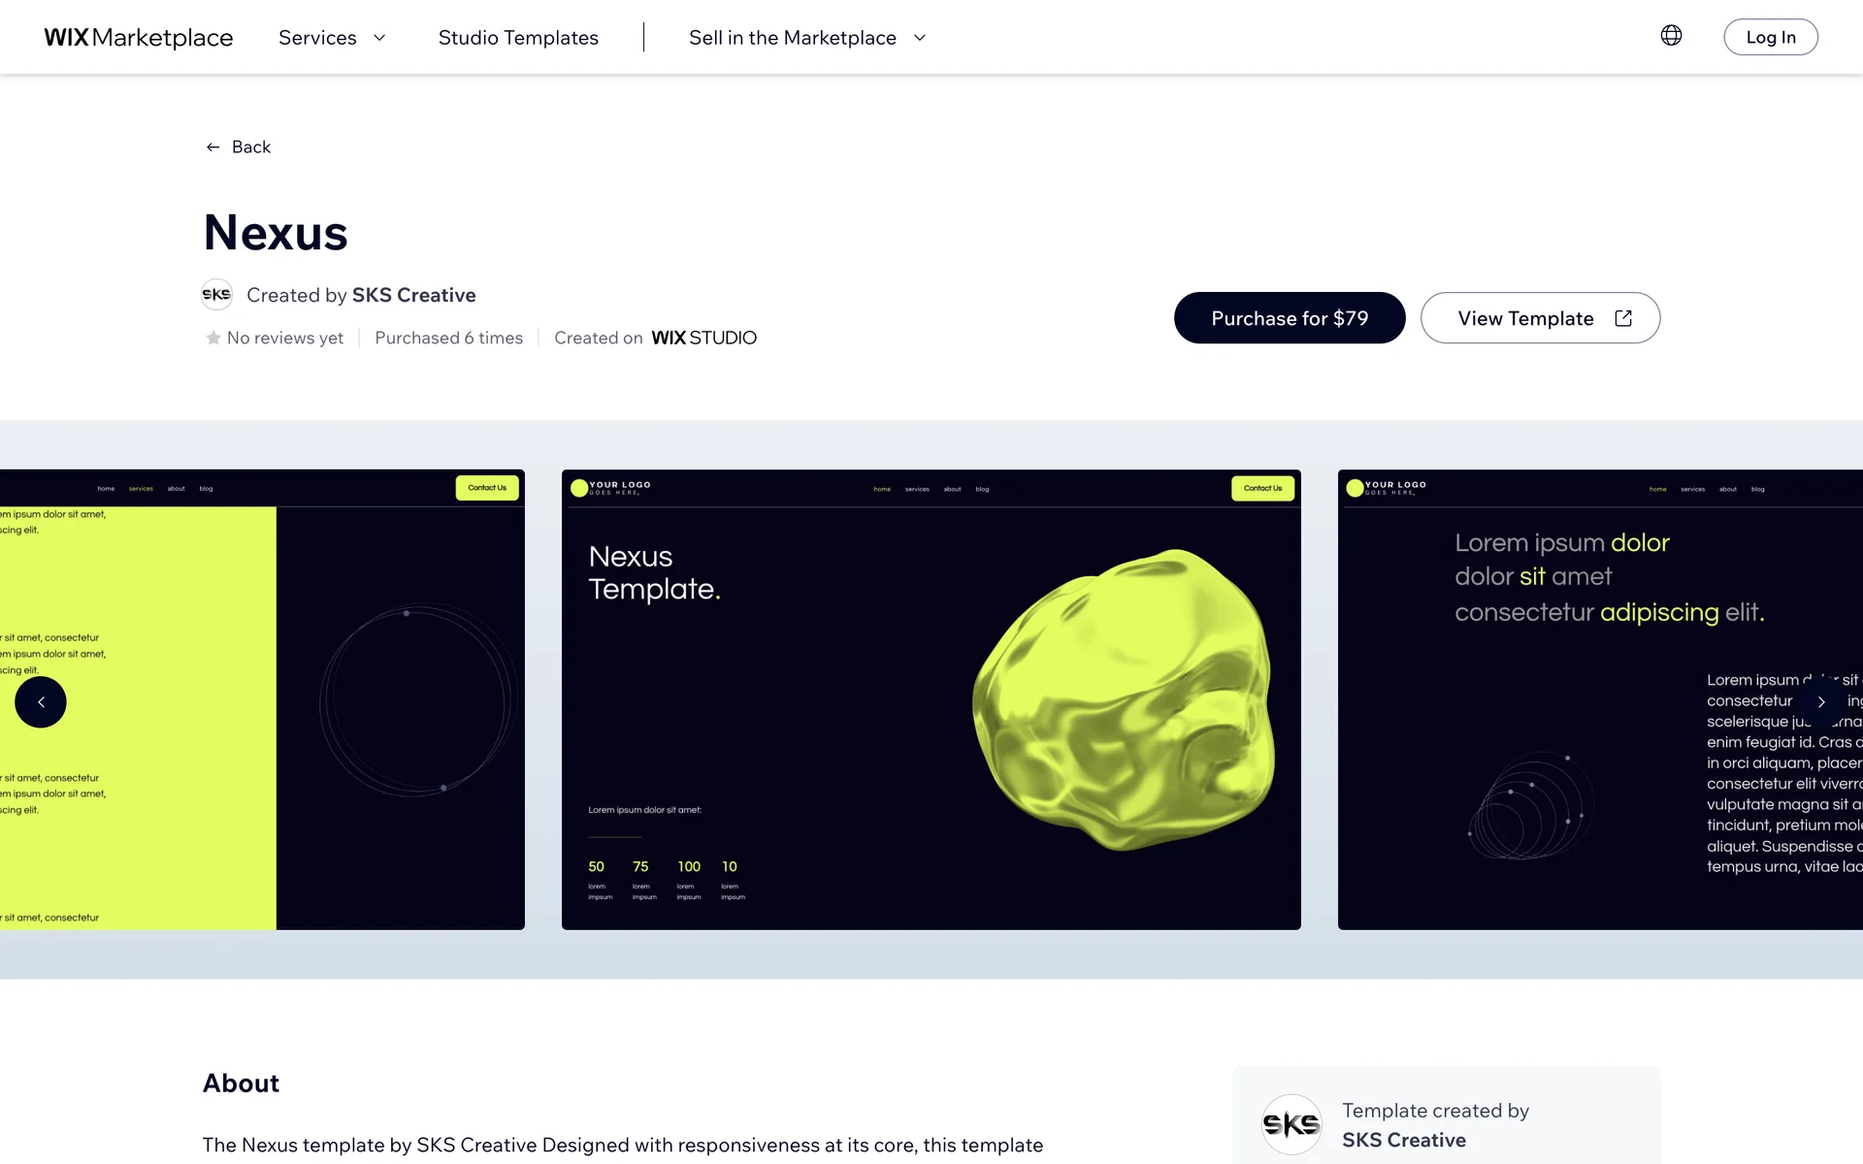This screenshot has height=1164, width=1863.
Task: Advance to next carousel slide
Action: click(x=1821, y=702)
